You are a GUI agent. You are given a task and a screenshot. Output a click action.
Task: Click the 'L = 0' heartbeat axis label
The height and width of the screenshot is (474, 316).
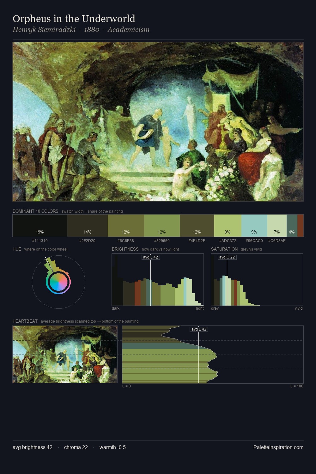pos(126,386)
